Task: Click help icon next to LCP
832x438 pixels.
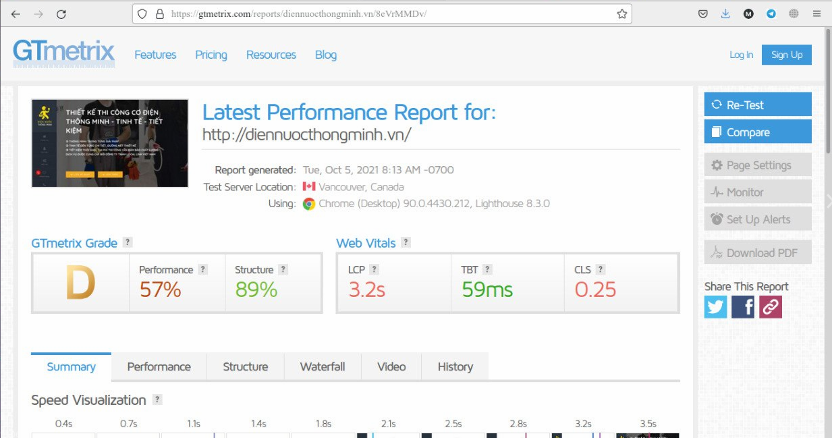Action: click(375, 269)
